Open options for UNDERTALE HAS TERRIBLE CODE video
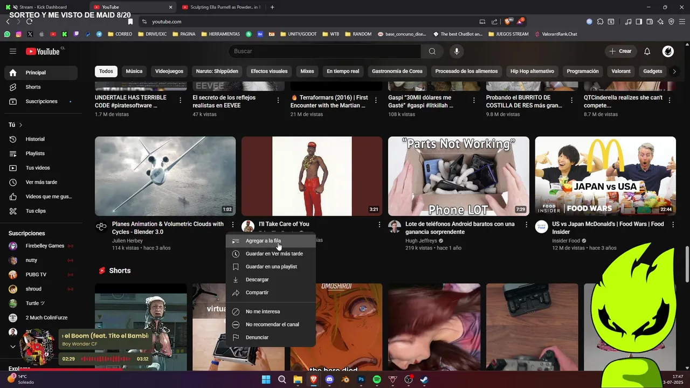The width and height of the screenshot is (690, 388). click(x=180, y=100)
